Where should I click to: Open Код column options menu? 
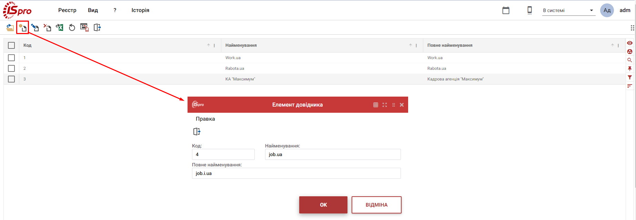tap(214, 45)
